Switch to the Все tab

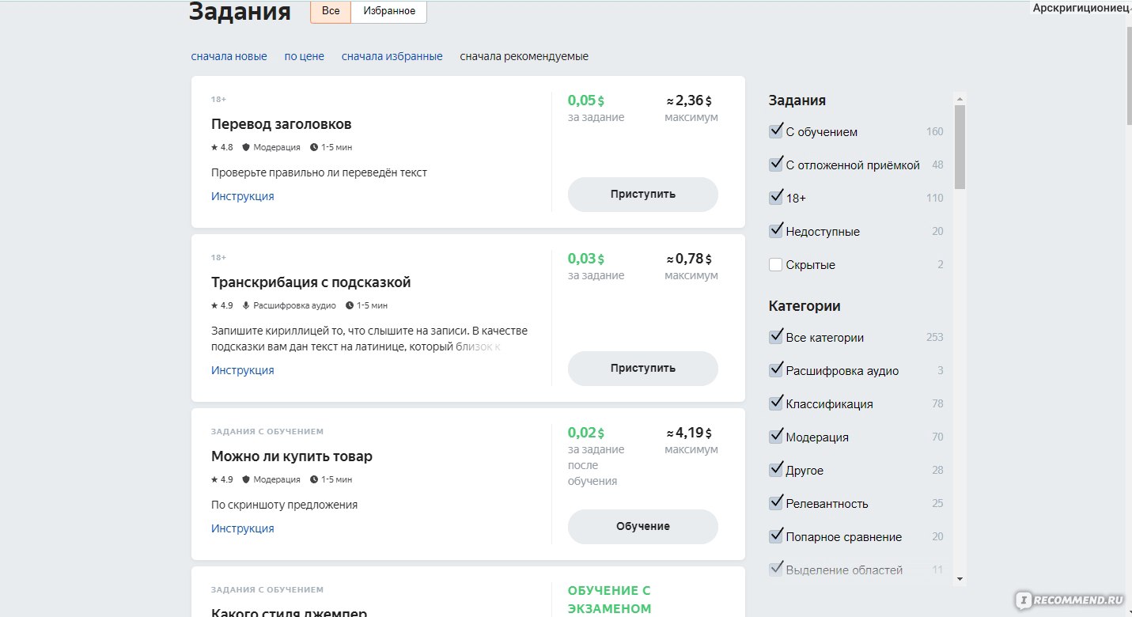pyautogui.click(x=331, y=11)
